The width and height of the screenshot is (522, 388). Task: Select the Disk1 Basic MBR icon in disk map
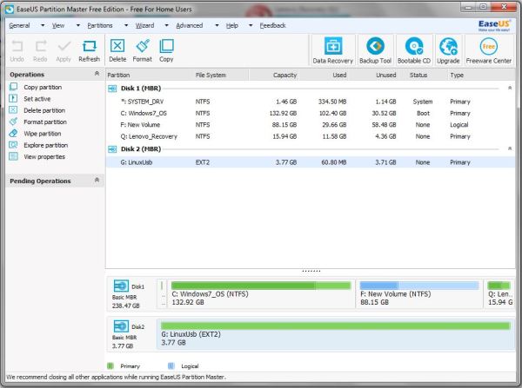pos(121,286)
